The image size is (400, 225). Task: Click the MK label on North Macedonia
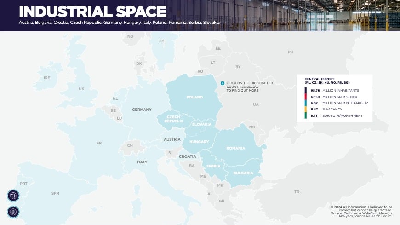(x=220, y=185)
